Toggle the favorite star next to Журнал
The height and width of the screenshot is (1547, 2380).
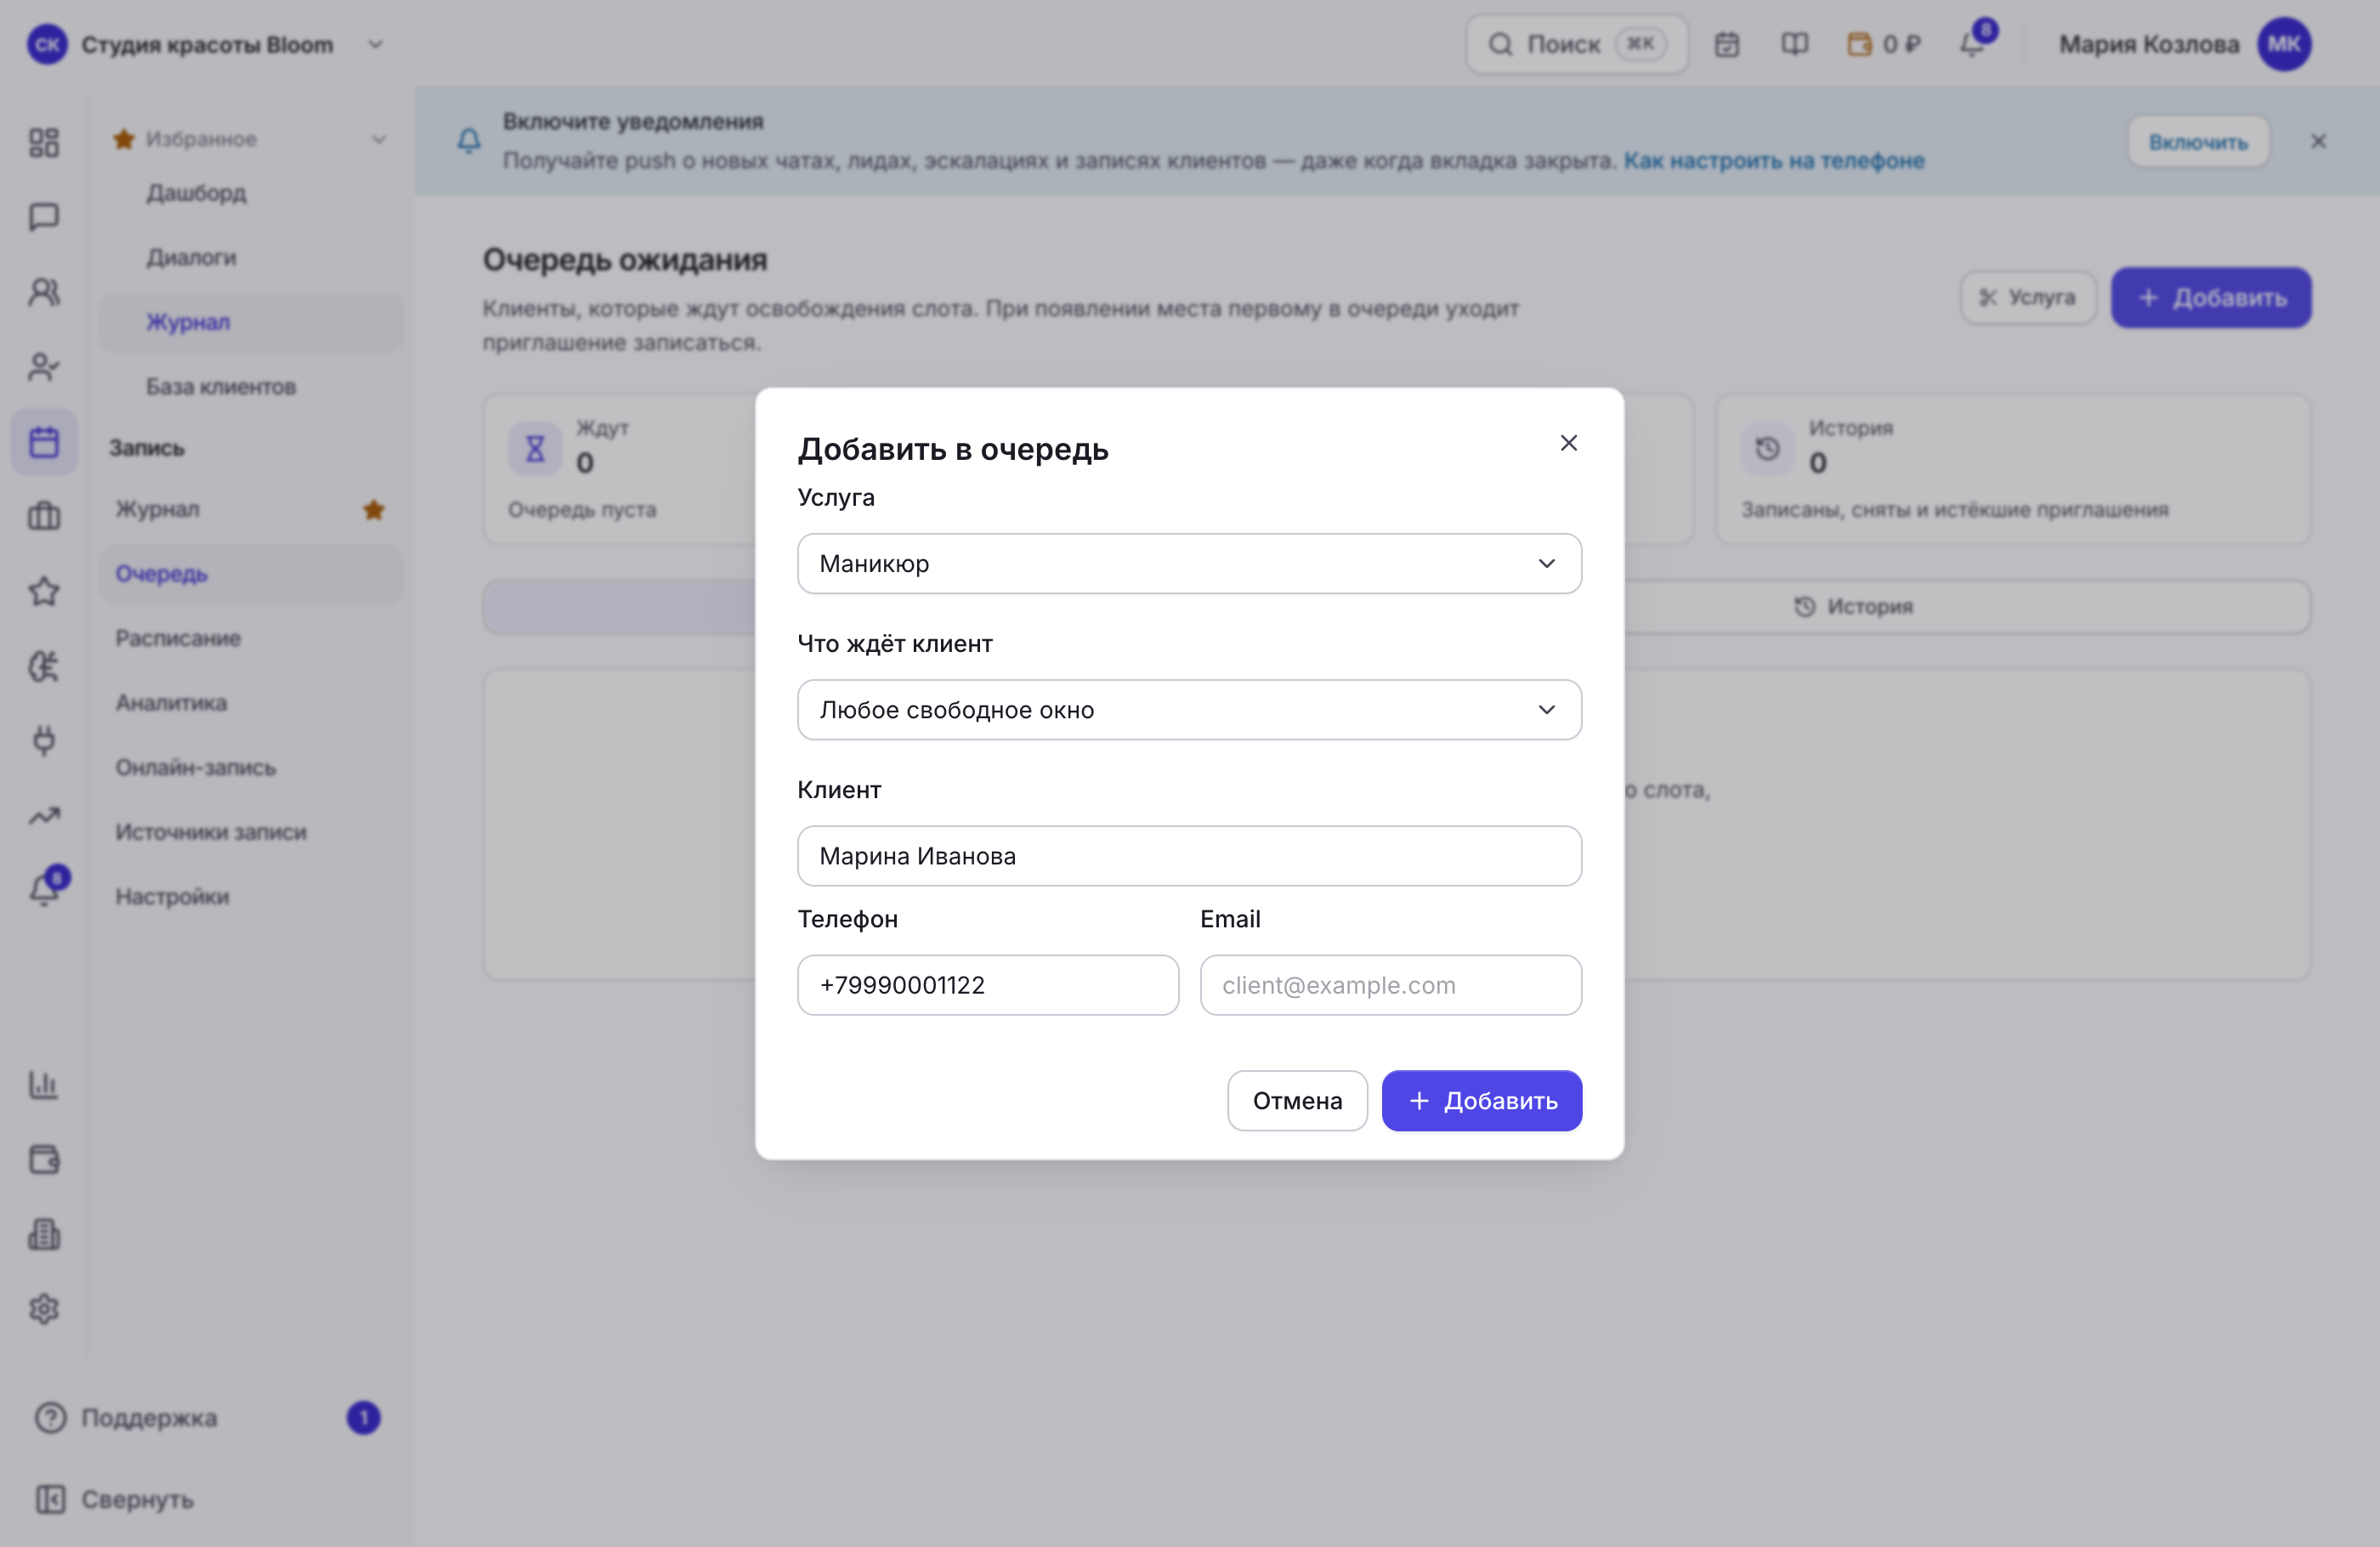(373, 509)
